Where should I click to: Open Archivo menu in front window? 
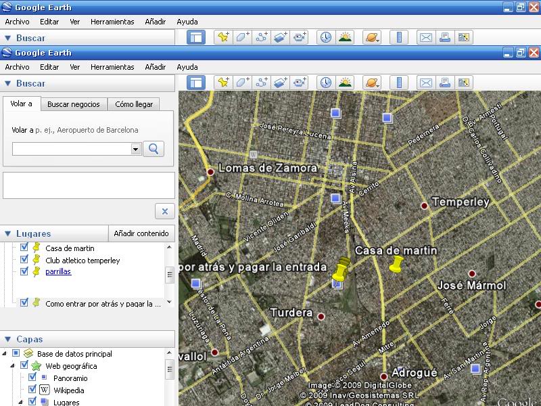pyautogui.click(x=17, y=67)
